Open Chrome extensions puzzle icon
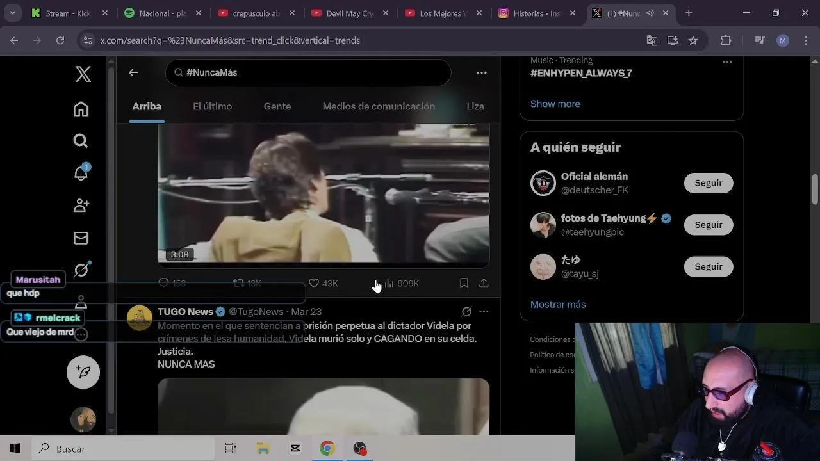820x461 pixels. pyautogui.click(x=726, y=40)
